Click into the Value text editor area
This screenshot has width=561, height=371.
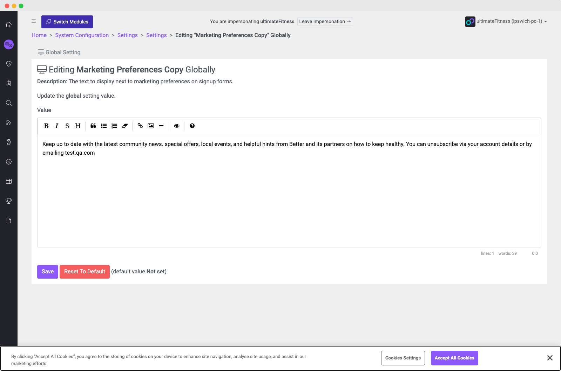[x=289, y=191]
